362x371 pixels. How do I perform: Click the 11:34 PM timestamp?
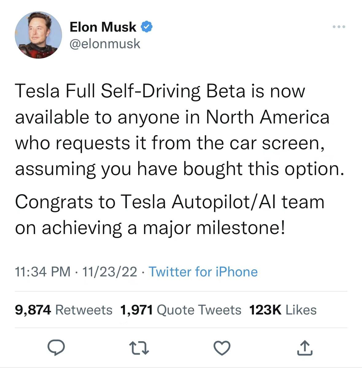[43, 272]
